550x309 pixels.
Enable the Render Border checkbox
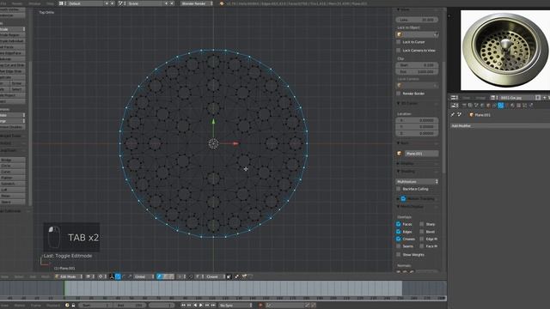[399, 94]
